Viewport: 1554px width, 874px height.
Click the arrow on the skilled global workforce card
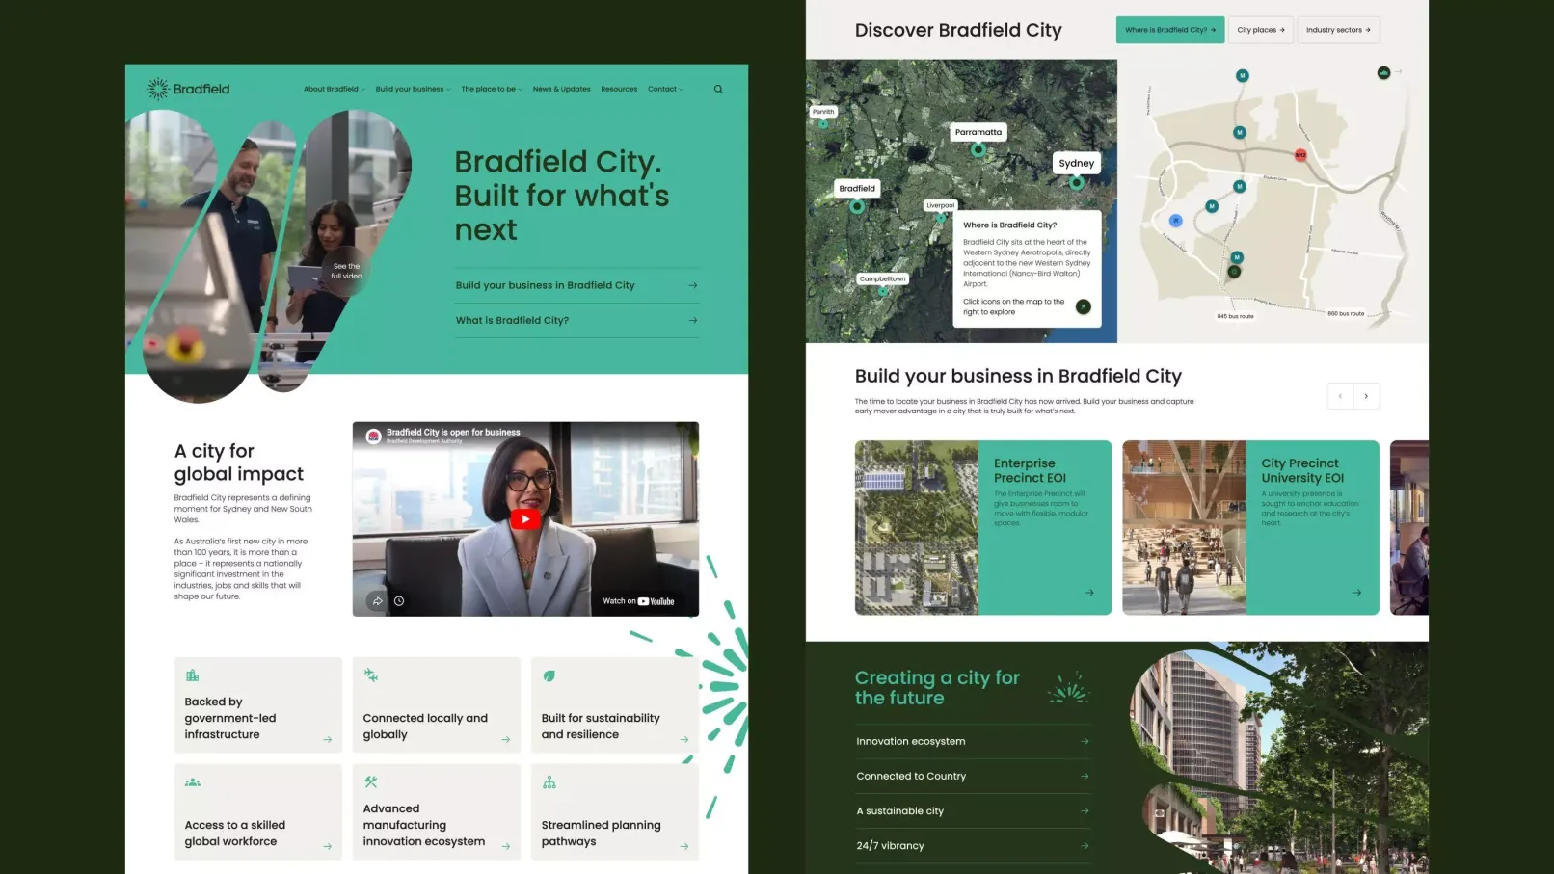(x=328, y=847)
